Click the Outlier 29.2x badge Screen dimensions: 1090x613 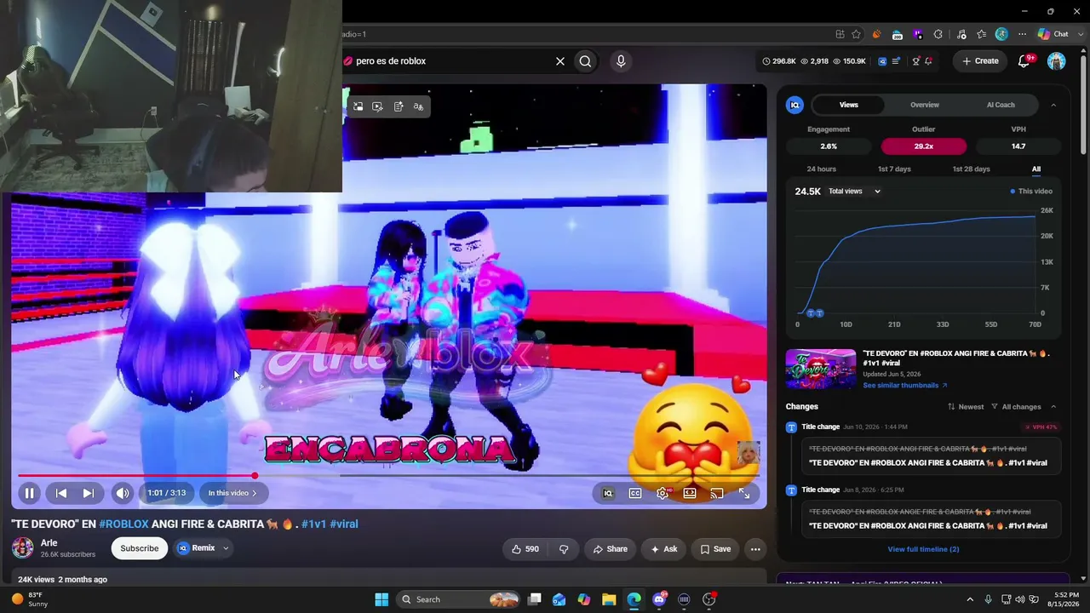pos(924,146)
